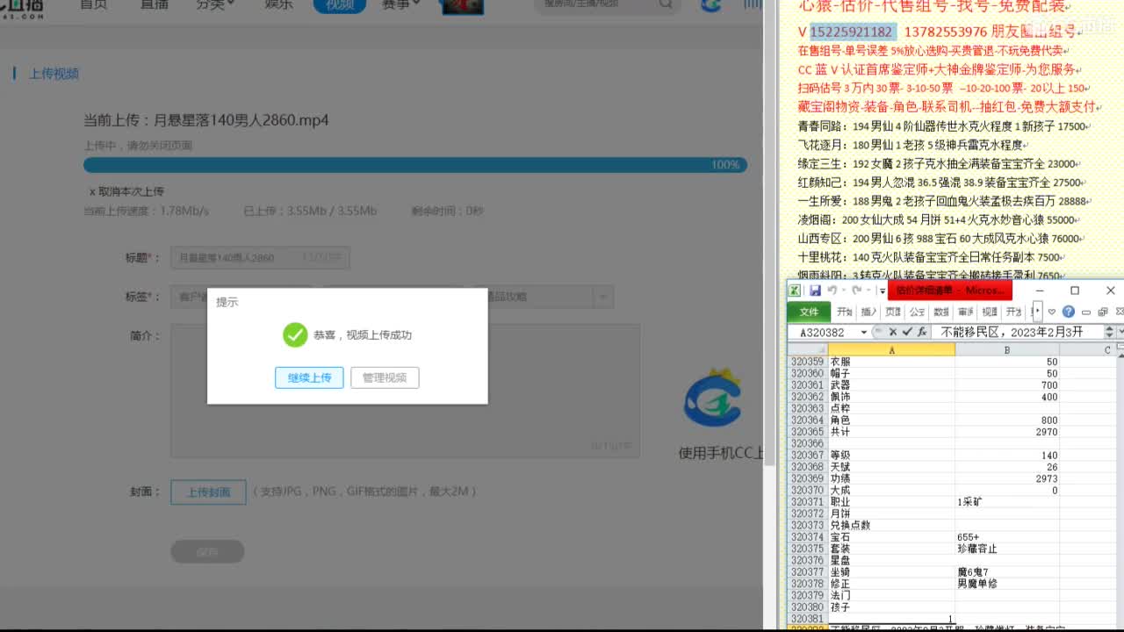1124x632 pixels.
Task: Select row 320365 header in Excel
Action: point(808,432)
